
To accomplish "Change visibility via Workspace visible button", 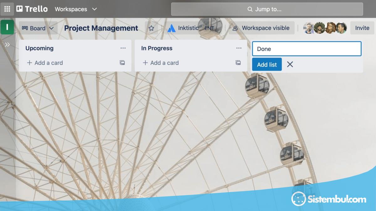I will pos(261,28).
